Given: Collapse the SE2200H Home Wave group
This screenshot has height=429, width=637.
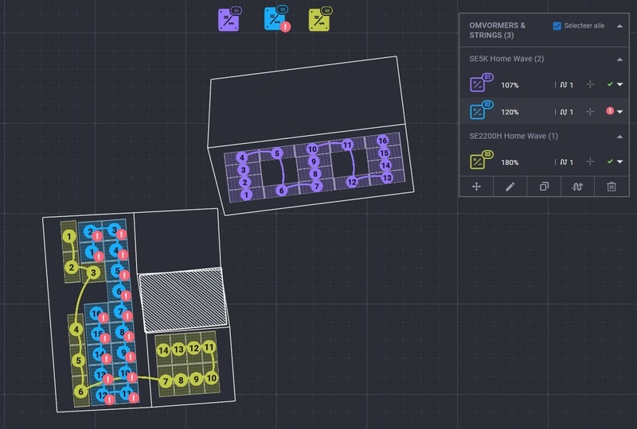Looking at the screenshot, I should (619, 137).
